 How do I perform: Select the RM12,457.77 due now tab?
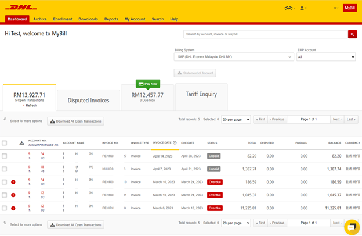coord(147,98)
